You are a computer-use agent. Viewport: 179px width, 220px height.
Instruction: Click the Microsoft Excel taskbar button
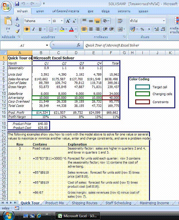(x=78, y=216)
